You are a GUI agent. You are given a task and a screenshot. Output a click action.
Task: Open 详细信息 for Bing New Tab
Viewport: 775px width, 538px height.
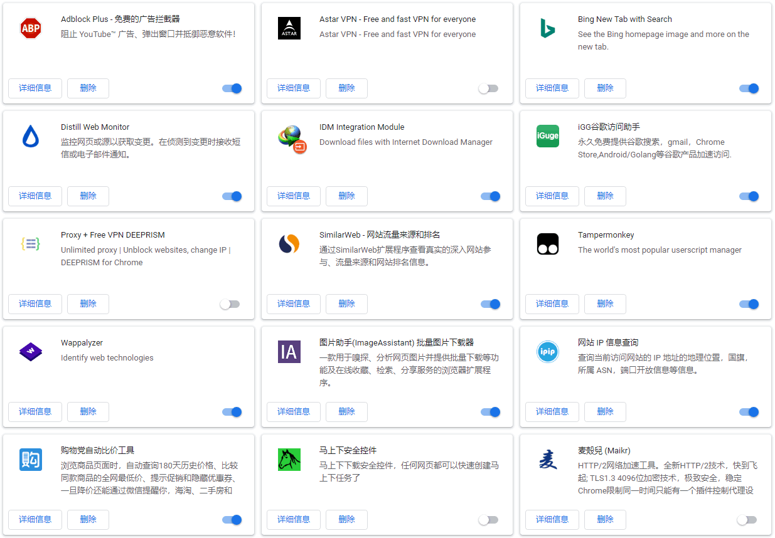click(x=552, y=88)
